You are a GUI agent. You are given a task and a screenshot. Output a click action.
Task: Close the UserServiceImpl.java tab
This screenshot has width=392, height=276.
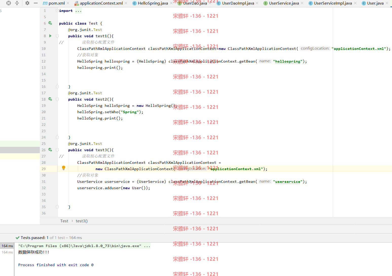pyautogui.click(x=355, y=3)
